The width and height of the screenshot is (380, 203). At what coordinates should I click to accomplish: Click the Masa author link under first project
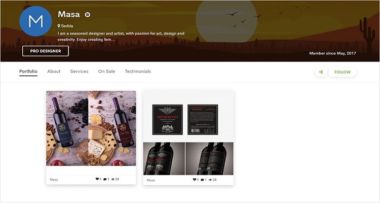click(54, 180)
